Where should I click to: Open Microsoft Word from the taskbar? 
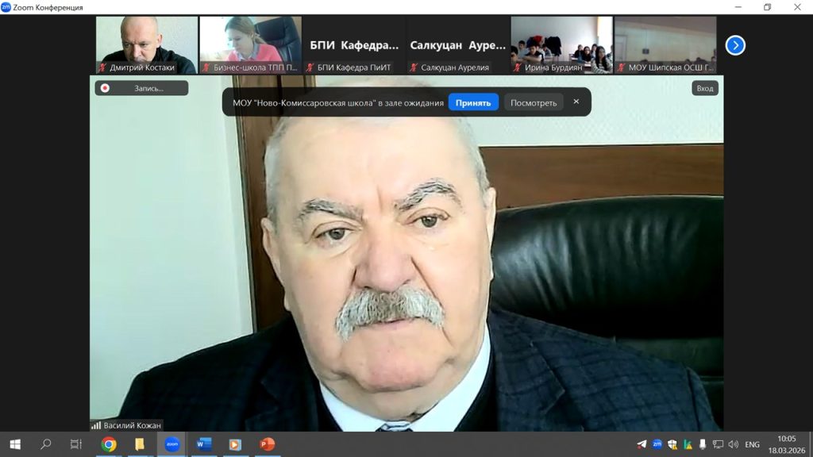click(203, 444)
